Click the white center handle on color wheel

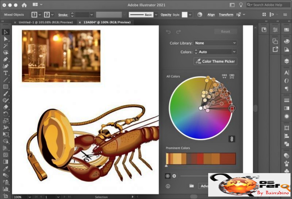coord(201,108)
